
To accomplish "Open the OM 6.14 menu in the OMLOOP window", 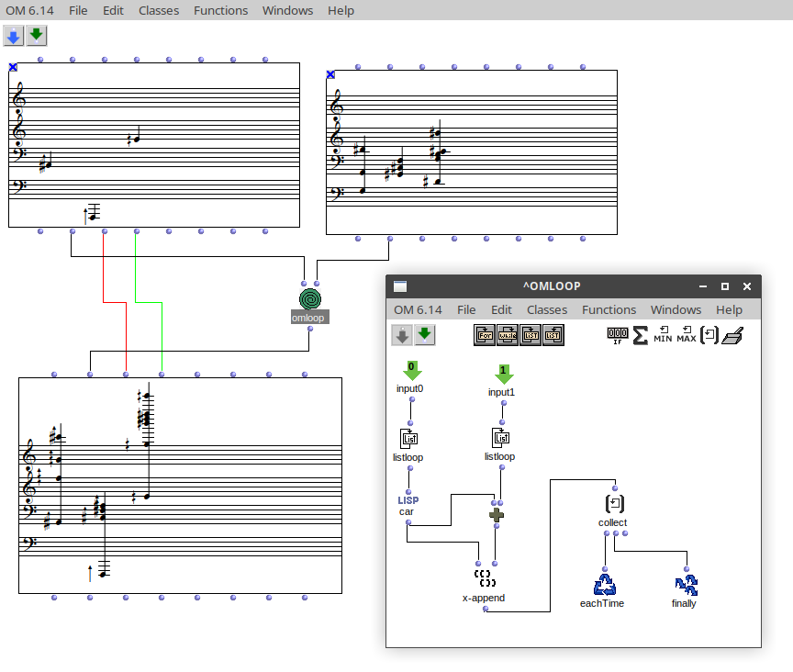I will pos(418,309).
